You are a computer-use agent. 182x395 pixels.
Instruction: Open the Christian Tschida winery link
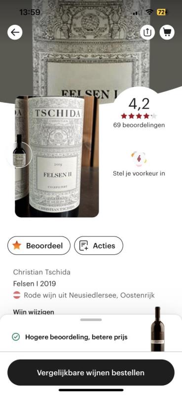(x=42, y=272)
